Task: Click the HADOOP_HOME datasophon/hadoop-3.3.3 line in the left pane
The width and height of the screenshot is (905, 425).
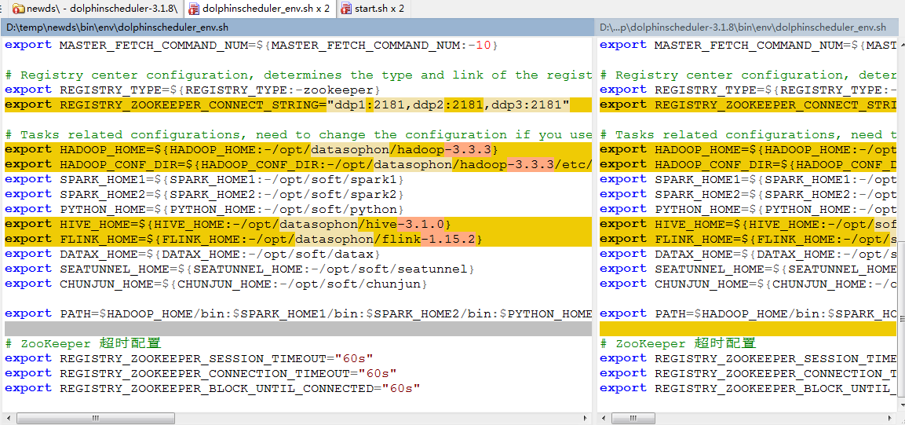Action: tap(297, 149)
